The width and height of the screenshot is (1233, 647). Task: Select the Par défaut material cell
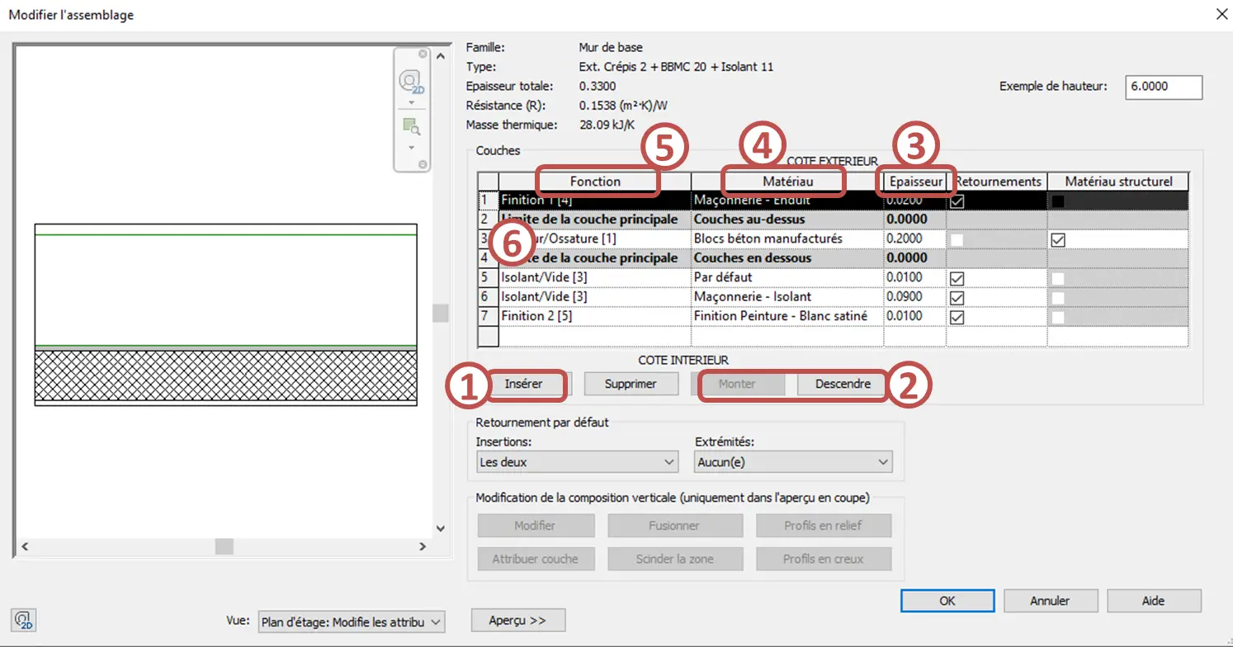coord(787,278)
